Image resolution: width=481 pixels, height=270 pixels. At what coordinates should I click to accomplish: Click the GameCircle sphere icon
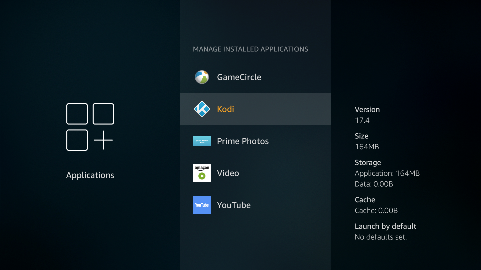pyautogui.click(x=202, y=77)
